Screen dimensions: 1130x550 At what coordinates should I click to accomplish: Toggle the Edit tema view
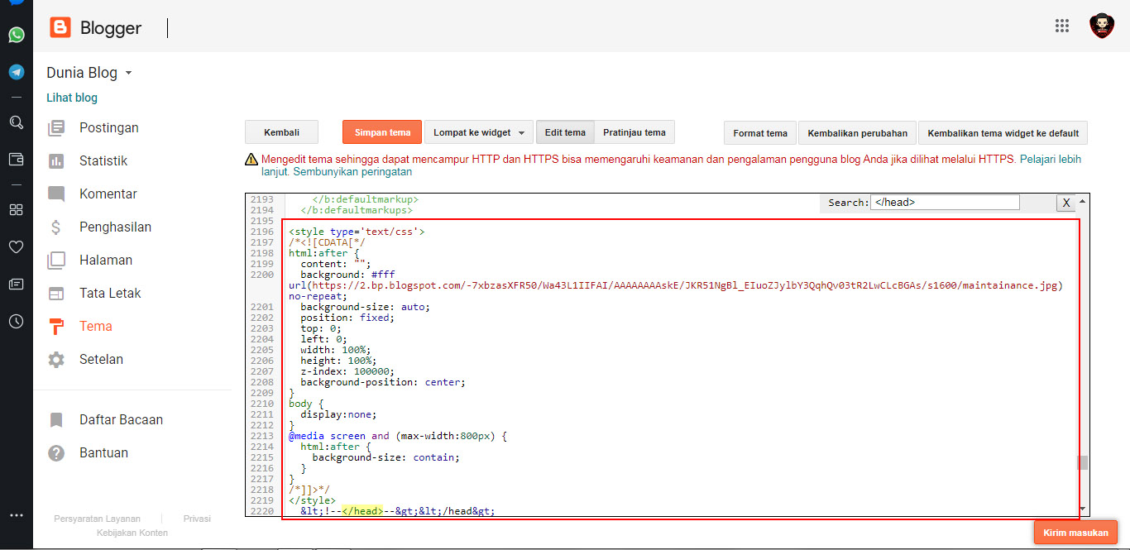coord(565,132)
